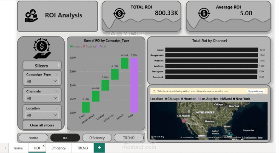
Task: Click the Chicago legend dot on the map
Action: tap(166, 99)
